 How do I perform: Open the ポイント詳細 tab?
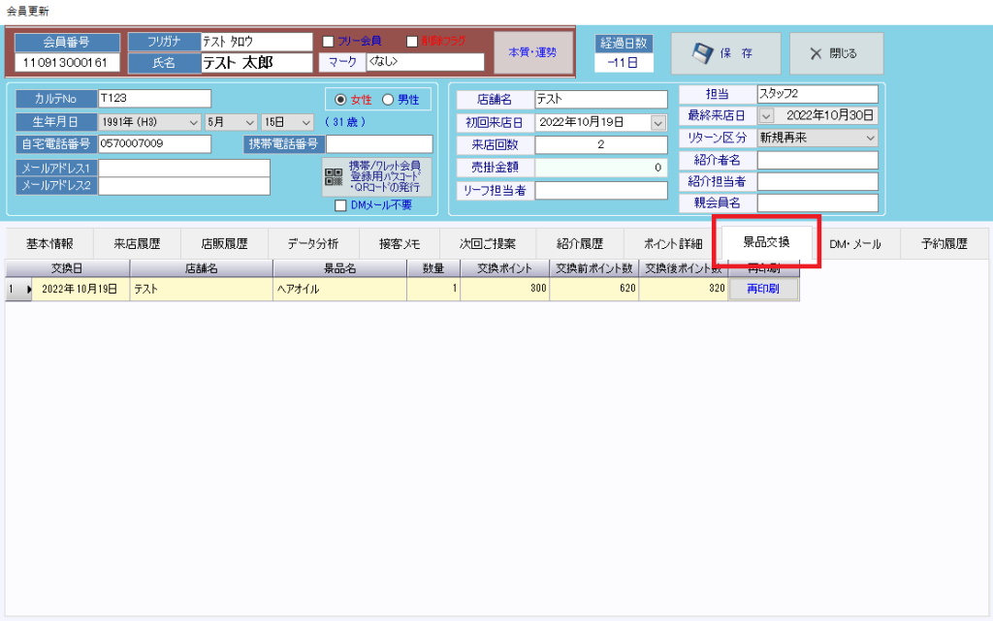[x=673, y=244]
